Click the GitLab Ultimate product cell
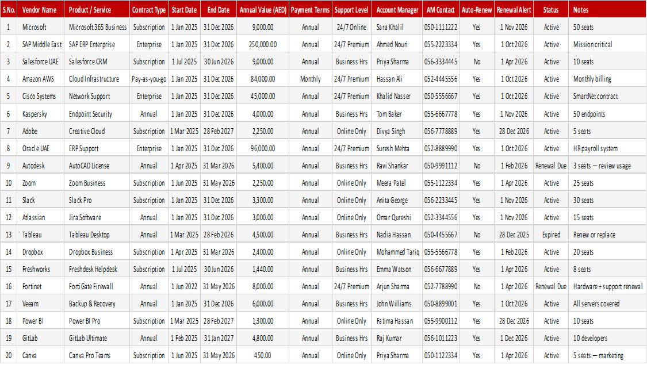The height and width of the screenshot is (380, 647). click(97, 339)
